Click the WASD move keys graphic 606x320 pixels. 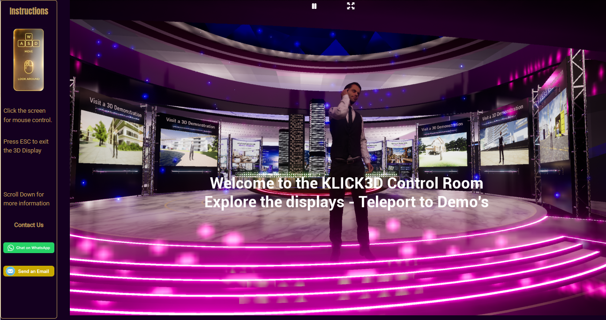(x=29, y=41)
